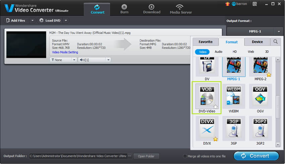
Task: Pick the MPEG-2 format icon
Action: coord(261,66)
